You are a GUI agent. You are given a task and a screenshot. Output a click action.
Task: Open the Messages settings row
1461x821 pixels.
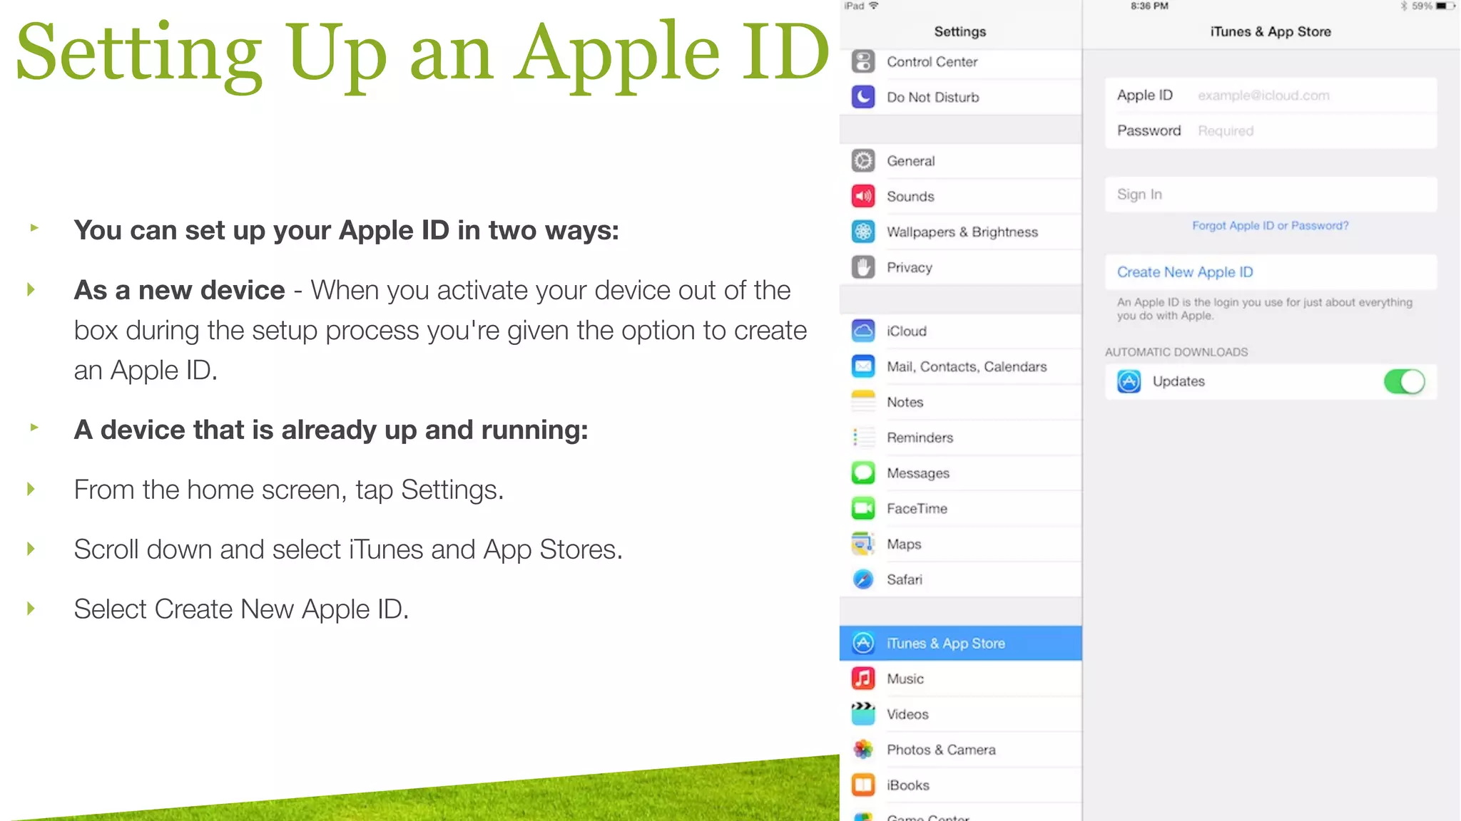point(961,473)
